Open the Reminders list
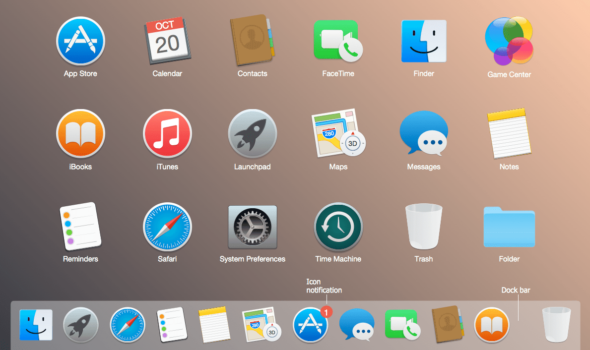 pos(80,227)
